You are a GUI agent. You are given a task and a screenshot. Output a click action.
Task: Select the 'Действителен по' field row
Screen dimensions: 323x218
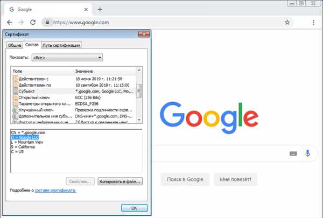[73, 85]
